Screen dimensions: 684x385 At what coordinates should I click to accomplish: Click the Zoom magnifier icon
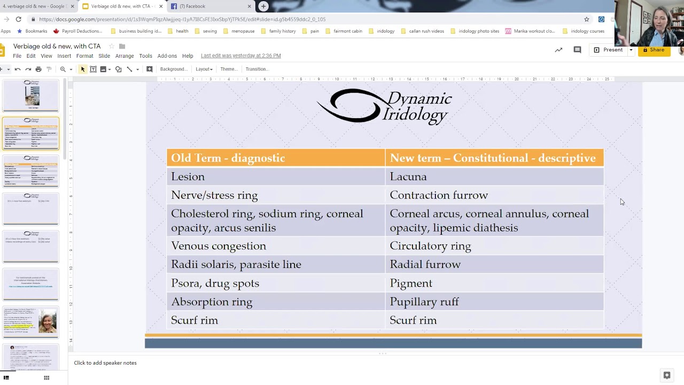[63, 69]
